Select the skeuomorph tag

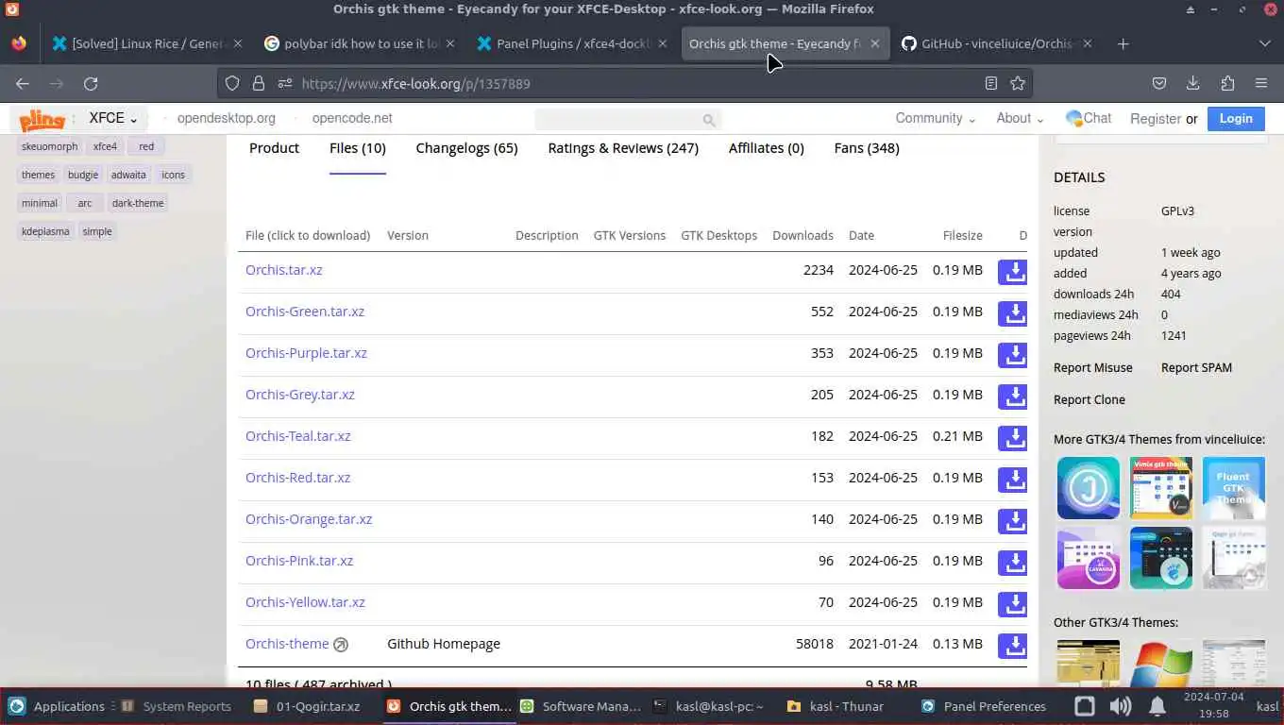pyautogui.click(x=50, y=146)
